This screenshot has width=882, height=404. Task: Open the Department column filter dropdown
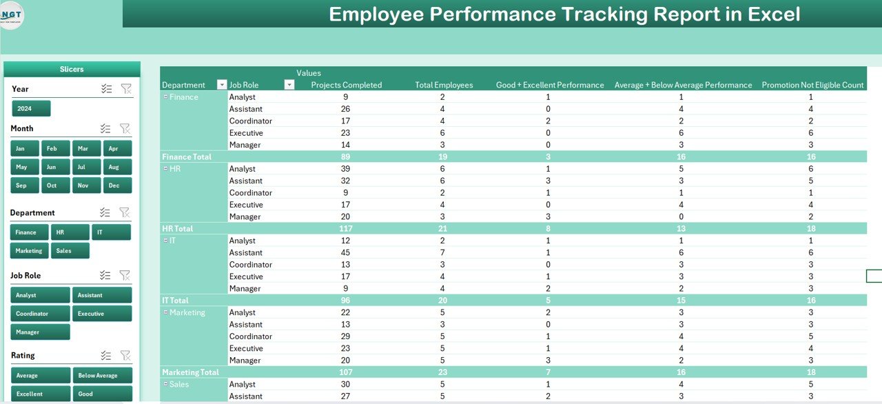(221, 85)
